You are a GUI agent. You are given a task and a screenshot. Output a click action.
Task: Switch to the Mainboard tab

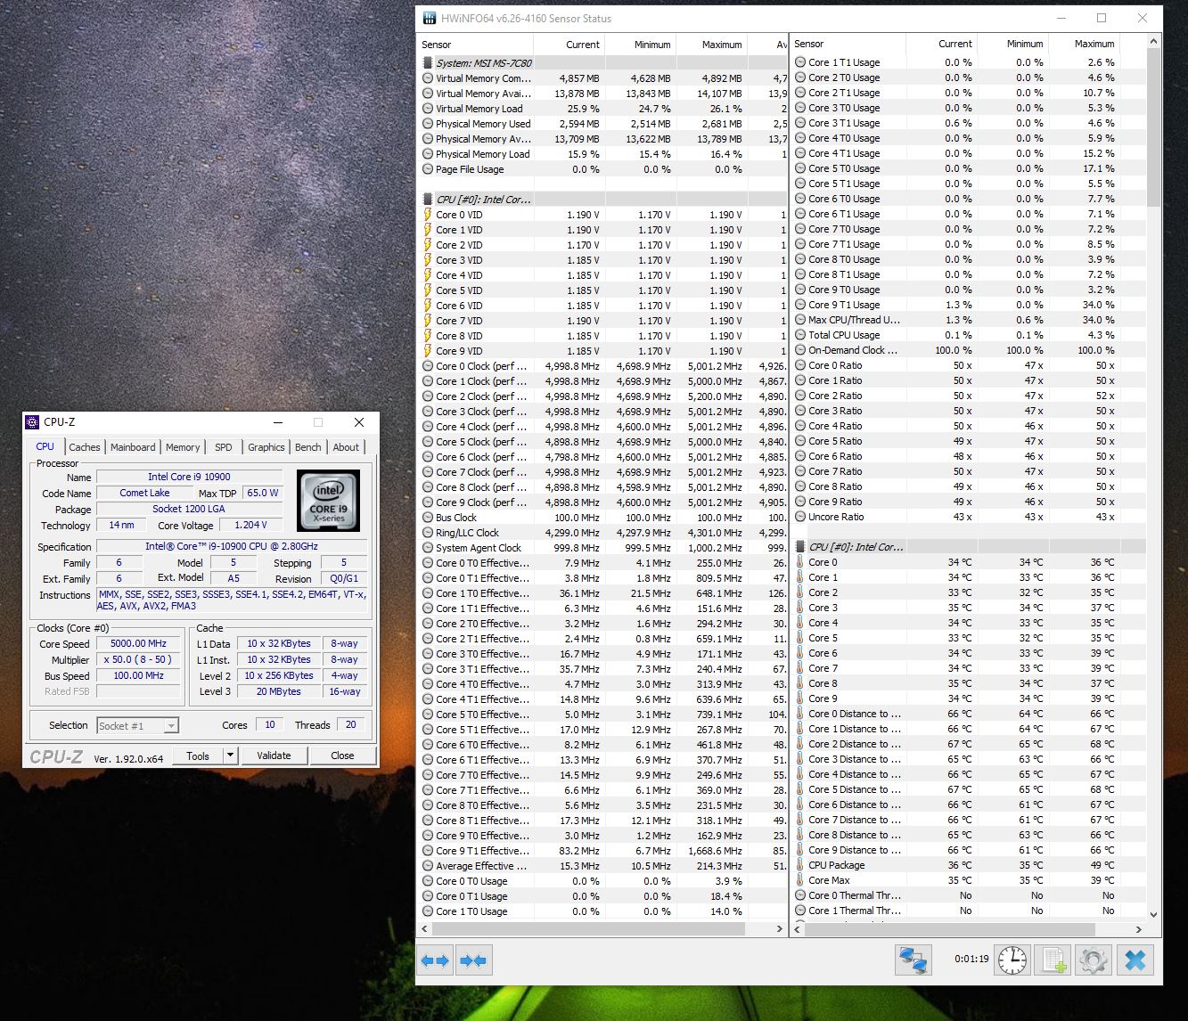133,447
